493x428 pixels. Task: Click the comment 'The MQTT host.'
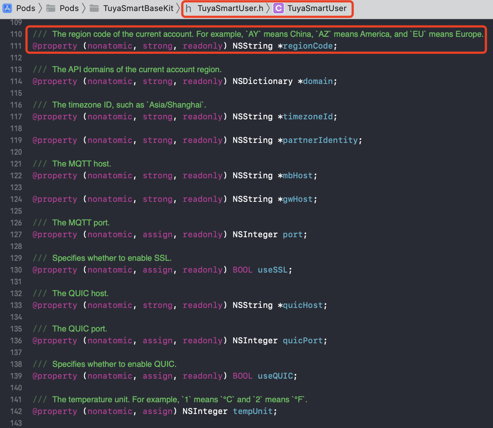coord(81,164)
